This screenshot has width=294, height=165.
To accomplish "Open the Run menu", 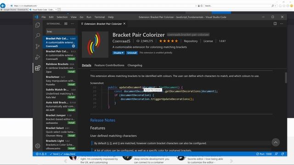I will click(89, 17).
